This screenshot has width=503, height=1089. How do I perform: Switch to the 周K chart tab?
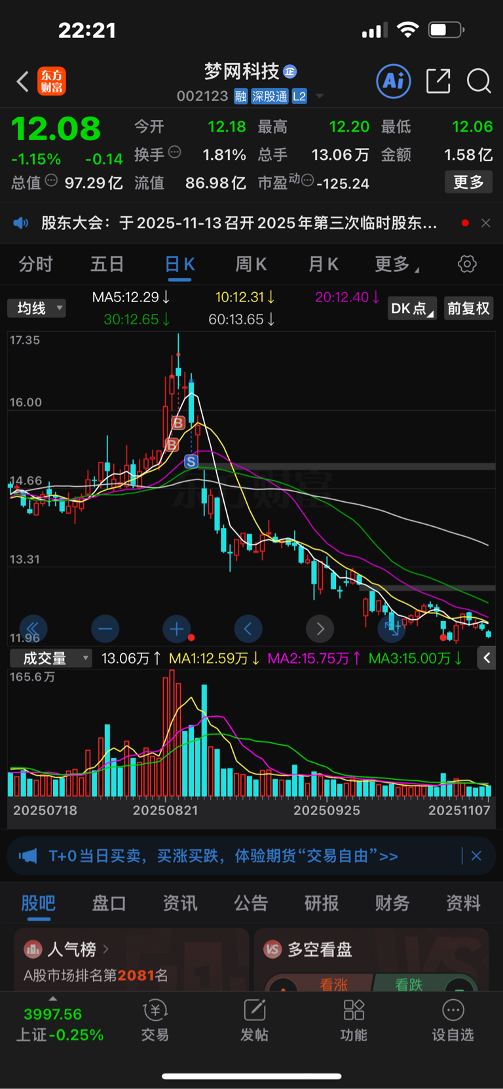[251, 264]
